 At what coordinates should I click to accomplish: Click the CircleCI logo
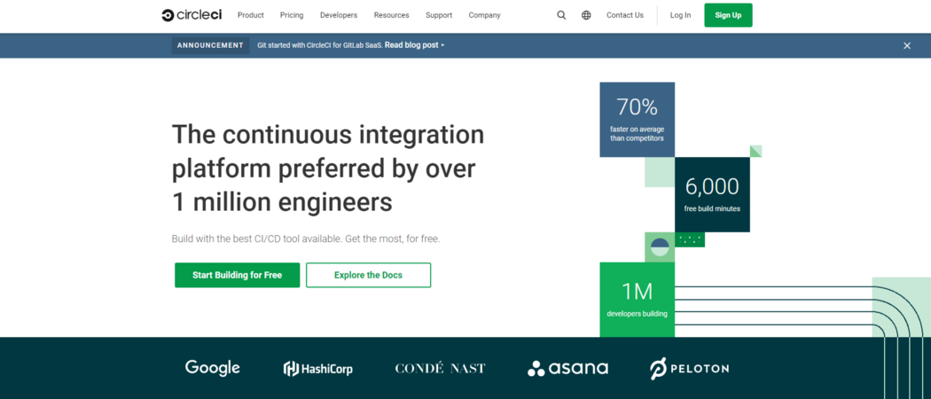(192, 15)
